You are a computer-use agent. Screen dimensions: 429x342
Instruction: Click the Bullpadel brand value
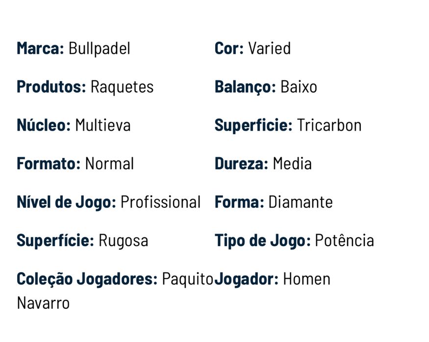coord(99,48)
